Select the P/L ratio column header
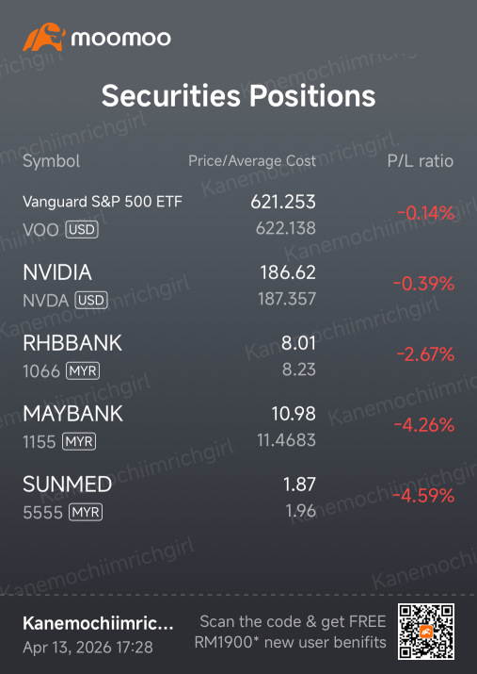Screen dimensions: 477x674 click(x=421, y=161)
